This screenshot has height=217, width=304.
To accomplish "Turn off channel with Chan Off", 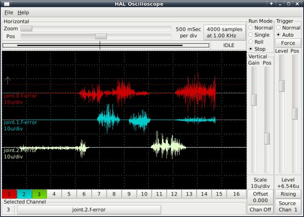I will (260, 210).
